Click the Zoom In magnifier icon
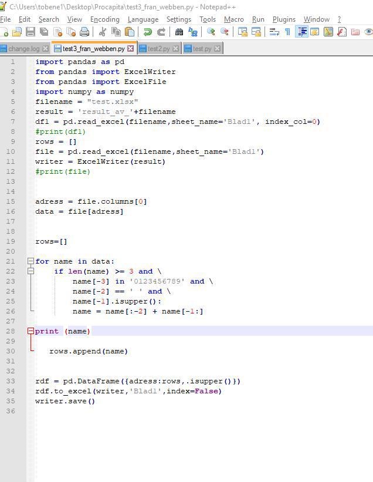373x482 pixels. (211, 32)
